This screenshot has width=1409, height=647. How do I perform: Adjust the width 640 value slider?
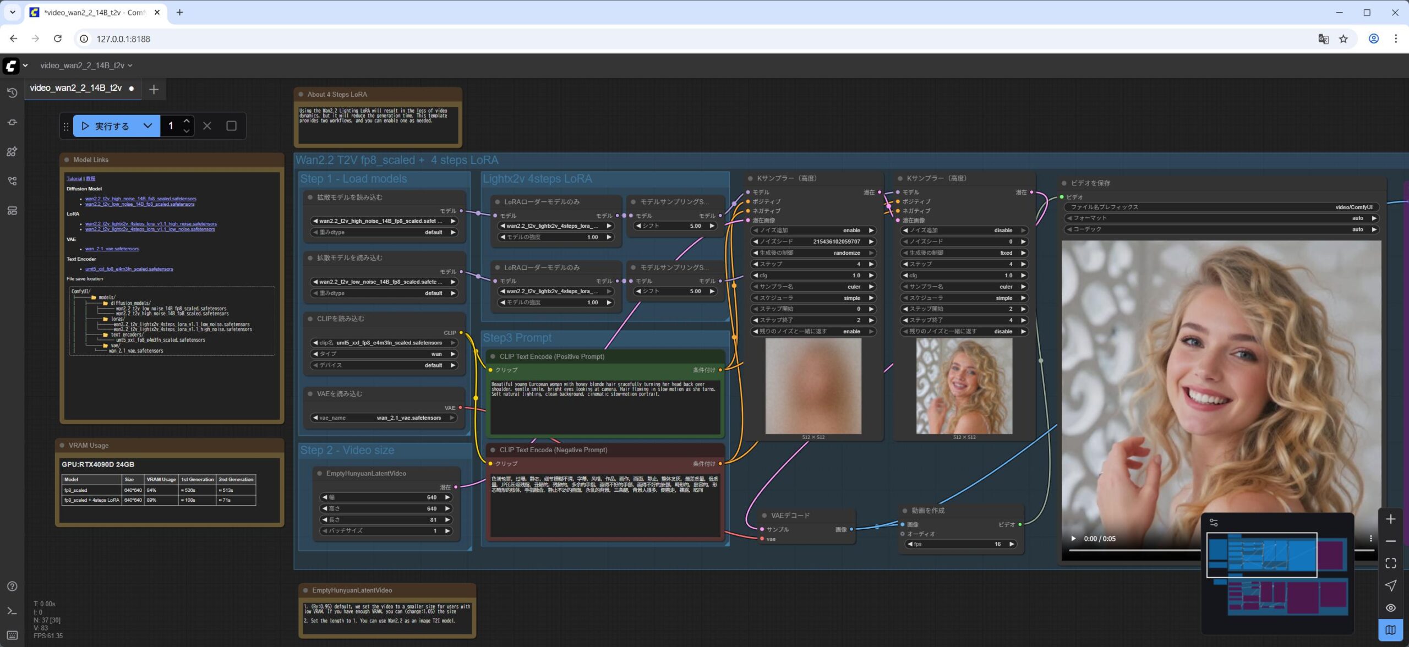pos(386,497)
